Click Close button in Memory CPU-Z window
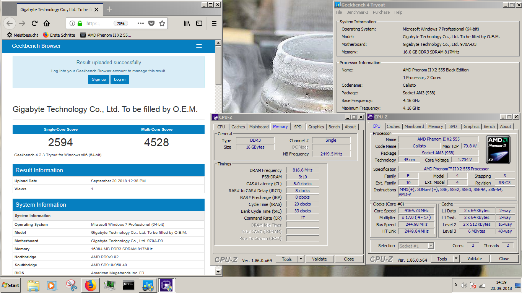Screen dimensions: 522x293 coord(349,259)
